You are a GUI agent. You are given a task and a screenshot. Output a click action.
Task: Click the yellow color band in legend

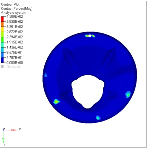[2, 29]
